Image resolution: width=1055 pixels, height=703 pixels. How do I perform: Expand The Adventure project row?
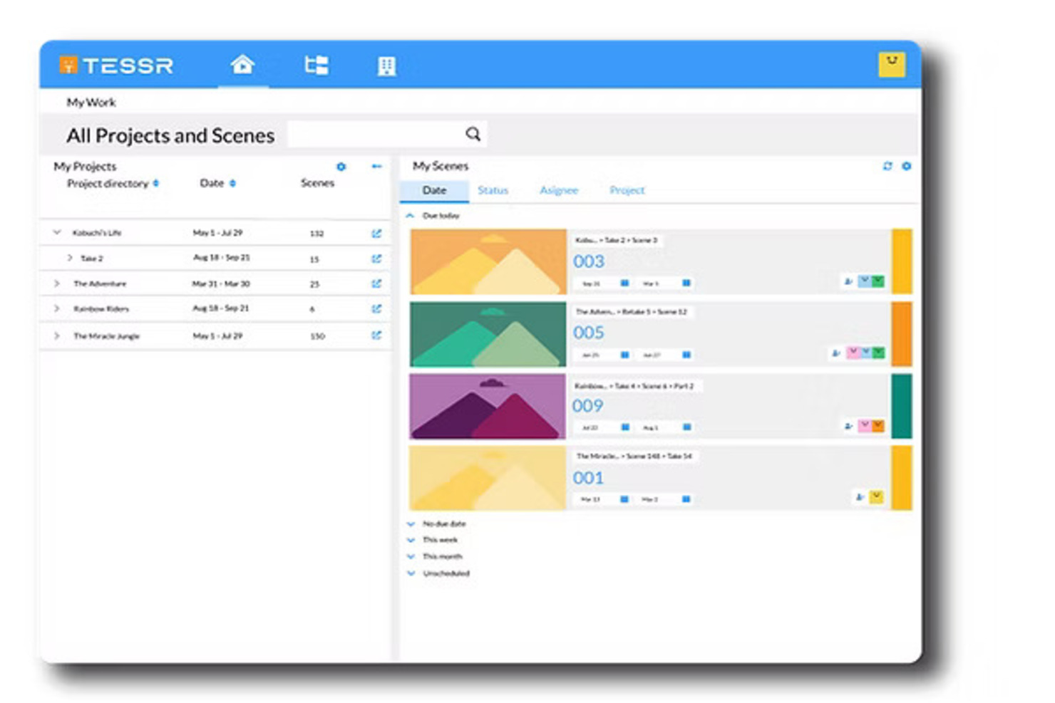57,283
